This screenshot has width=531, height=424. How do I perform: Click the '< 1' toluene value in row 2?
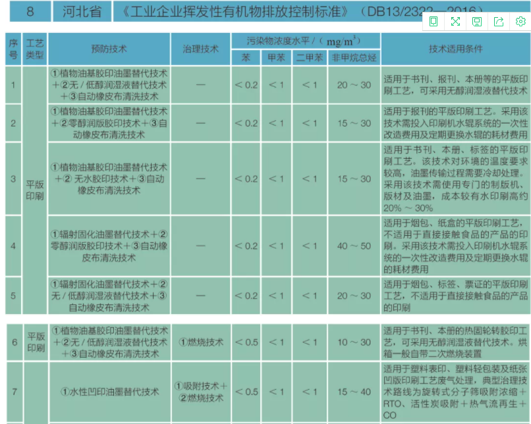pos(276,123)
